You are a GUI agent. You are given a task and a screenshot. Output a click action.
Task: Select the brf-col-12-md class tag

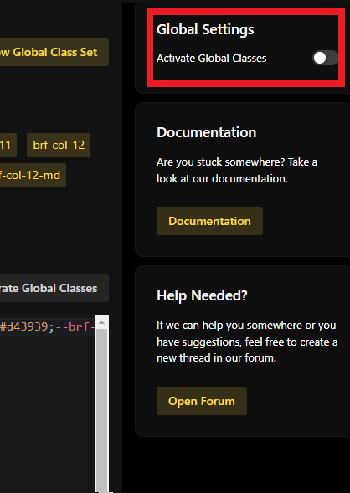(33, 175)
